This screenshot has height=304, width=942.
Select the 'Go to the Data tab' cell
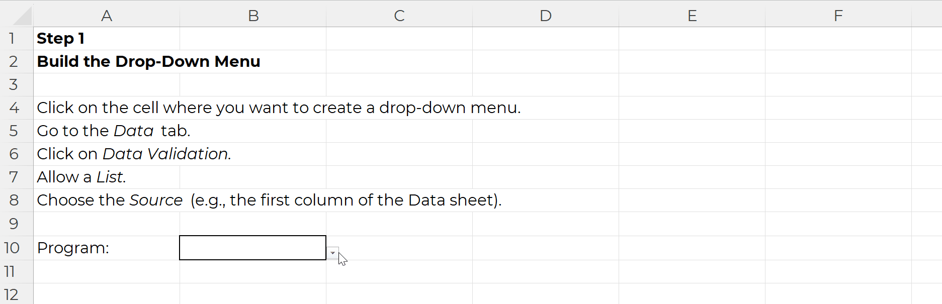tap(107, 131)
